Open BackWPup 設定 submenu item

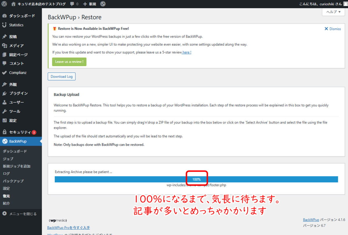(6, 189)
